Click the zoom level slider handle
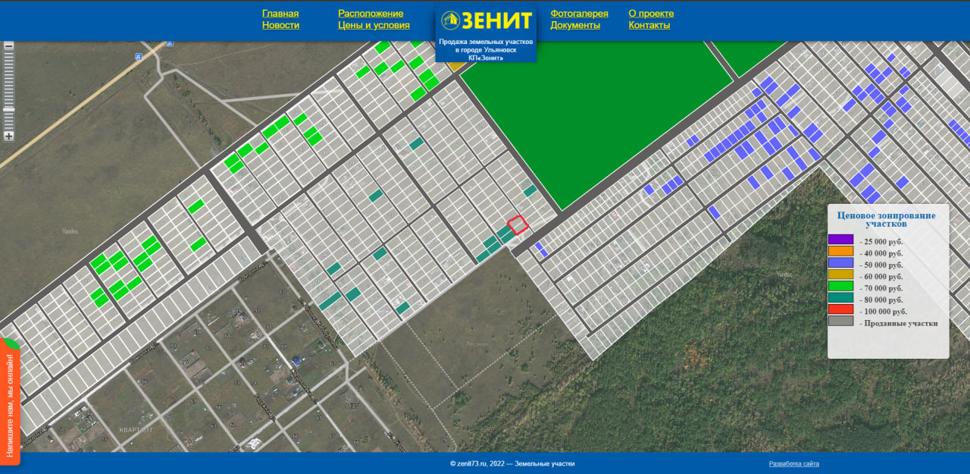The height and width of the screenshot is (474, 970). pyautogui.click(x=9, y=110)
